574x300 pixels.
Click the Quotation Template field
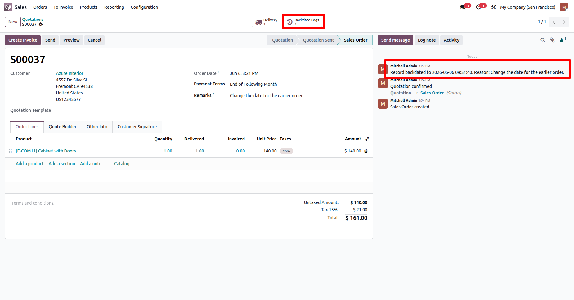tap(30, 110)
